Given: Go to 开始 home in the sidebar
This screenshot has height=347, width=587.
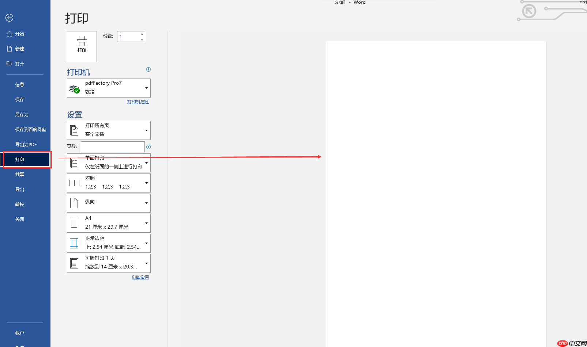Looking at the screenshot, I should (25, 34).
